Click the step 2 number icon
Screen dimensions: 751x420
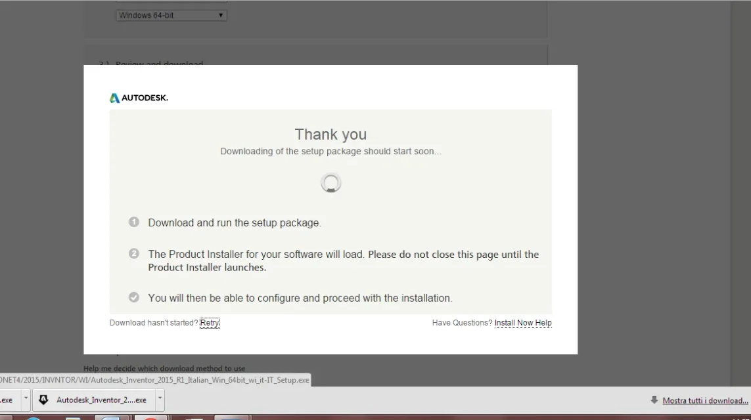133,253
